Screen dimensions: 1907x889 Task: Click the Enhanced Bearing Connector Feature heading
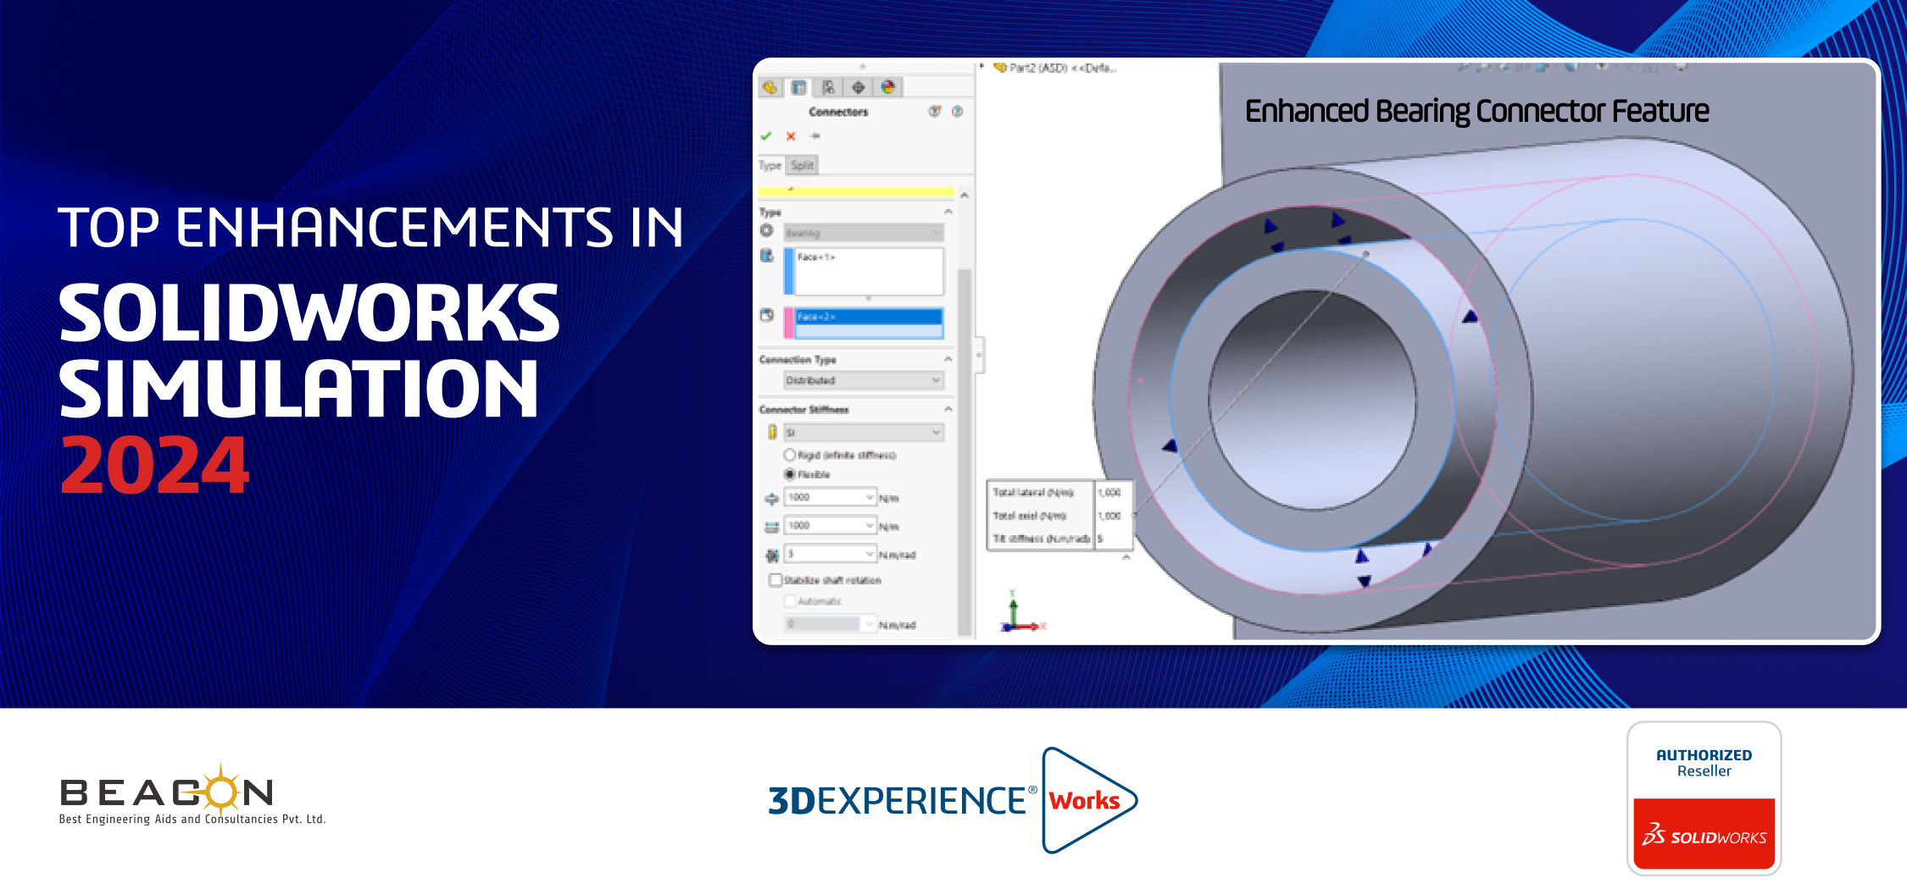pos(1476,112)
